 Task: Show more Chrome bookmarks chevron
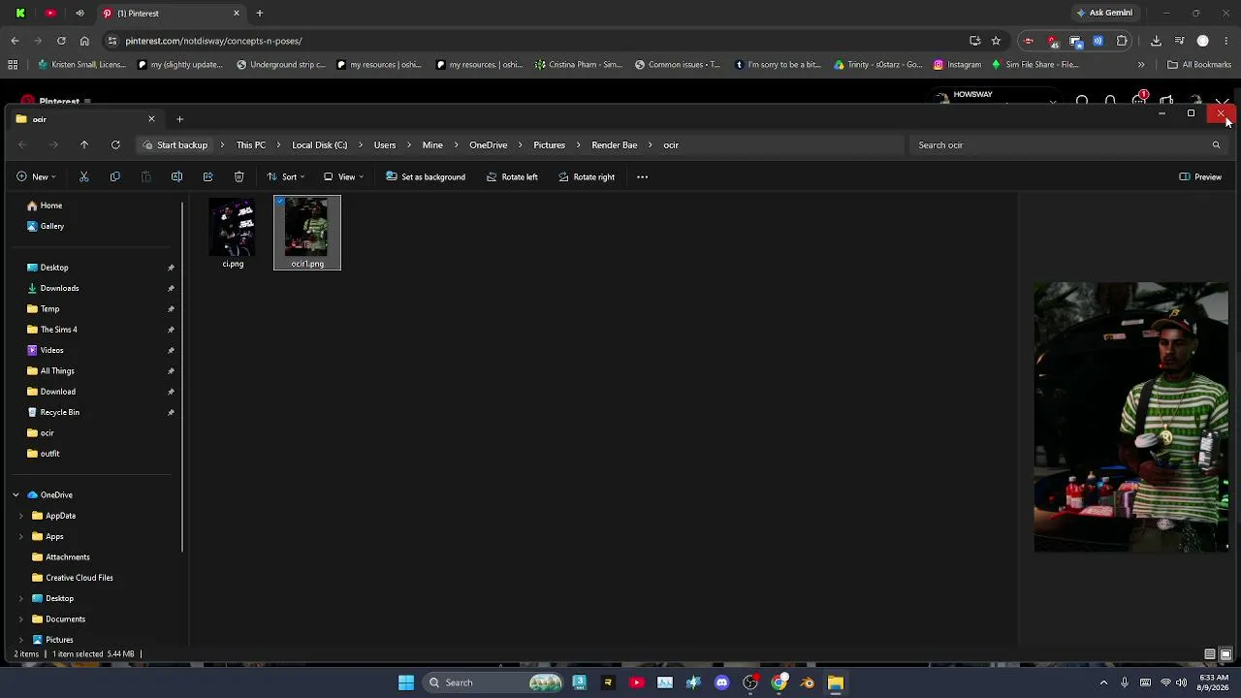pyautogui.click(x=1141, y=65)
